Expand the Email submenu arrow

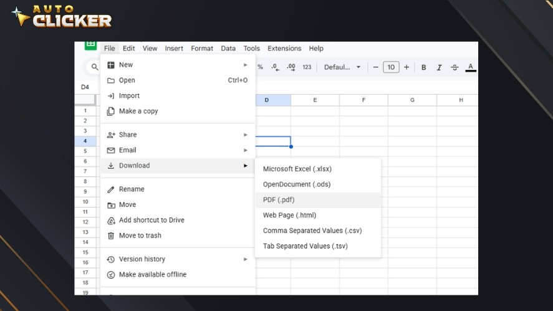246,150
